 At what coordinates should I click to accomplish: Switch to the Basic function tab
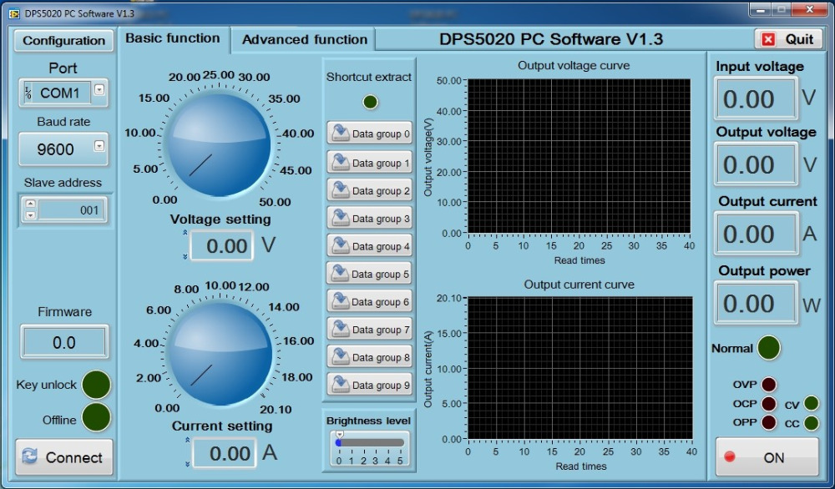coord(173,39)
